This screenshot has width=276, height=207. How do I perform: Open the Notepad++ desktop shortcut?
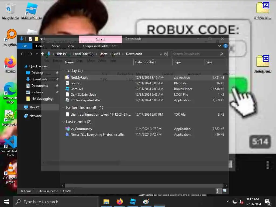[9, 118]
